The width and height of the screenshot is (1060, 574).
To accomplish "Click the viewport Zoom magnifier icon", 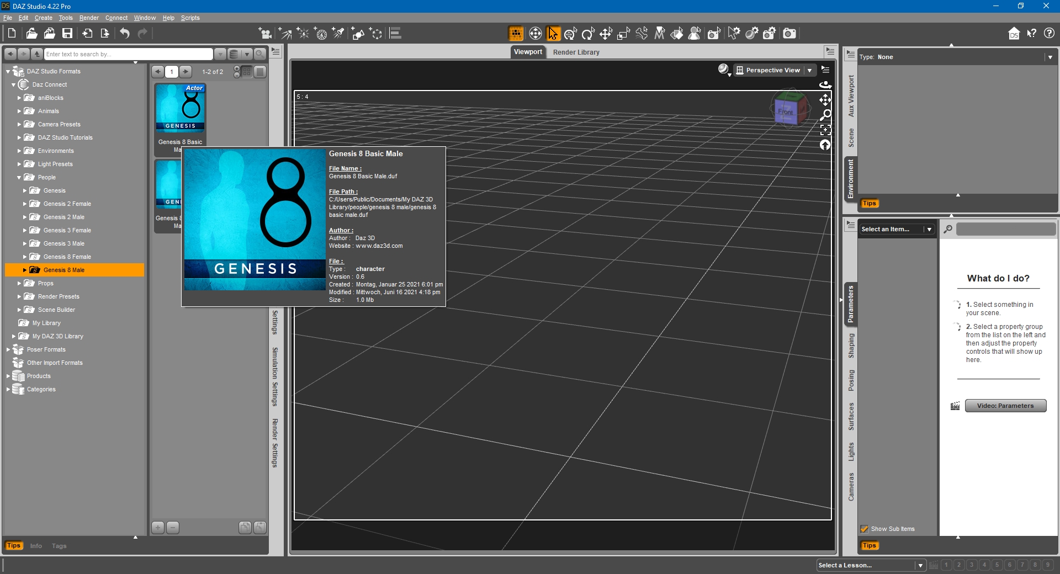I will click(825, 115).
